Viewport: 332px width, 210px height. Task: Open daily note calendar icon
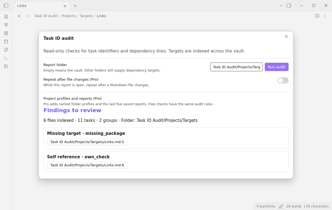coord(6,41)
